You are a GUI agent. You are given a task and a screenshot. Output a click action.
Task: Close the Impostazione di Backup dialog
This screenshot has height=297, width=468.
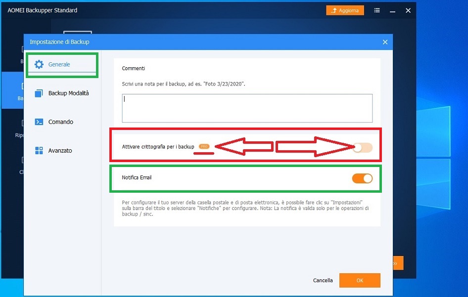pos(385,42)
